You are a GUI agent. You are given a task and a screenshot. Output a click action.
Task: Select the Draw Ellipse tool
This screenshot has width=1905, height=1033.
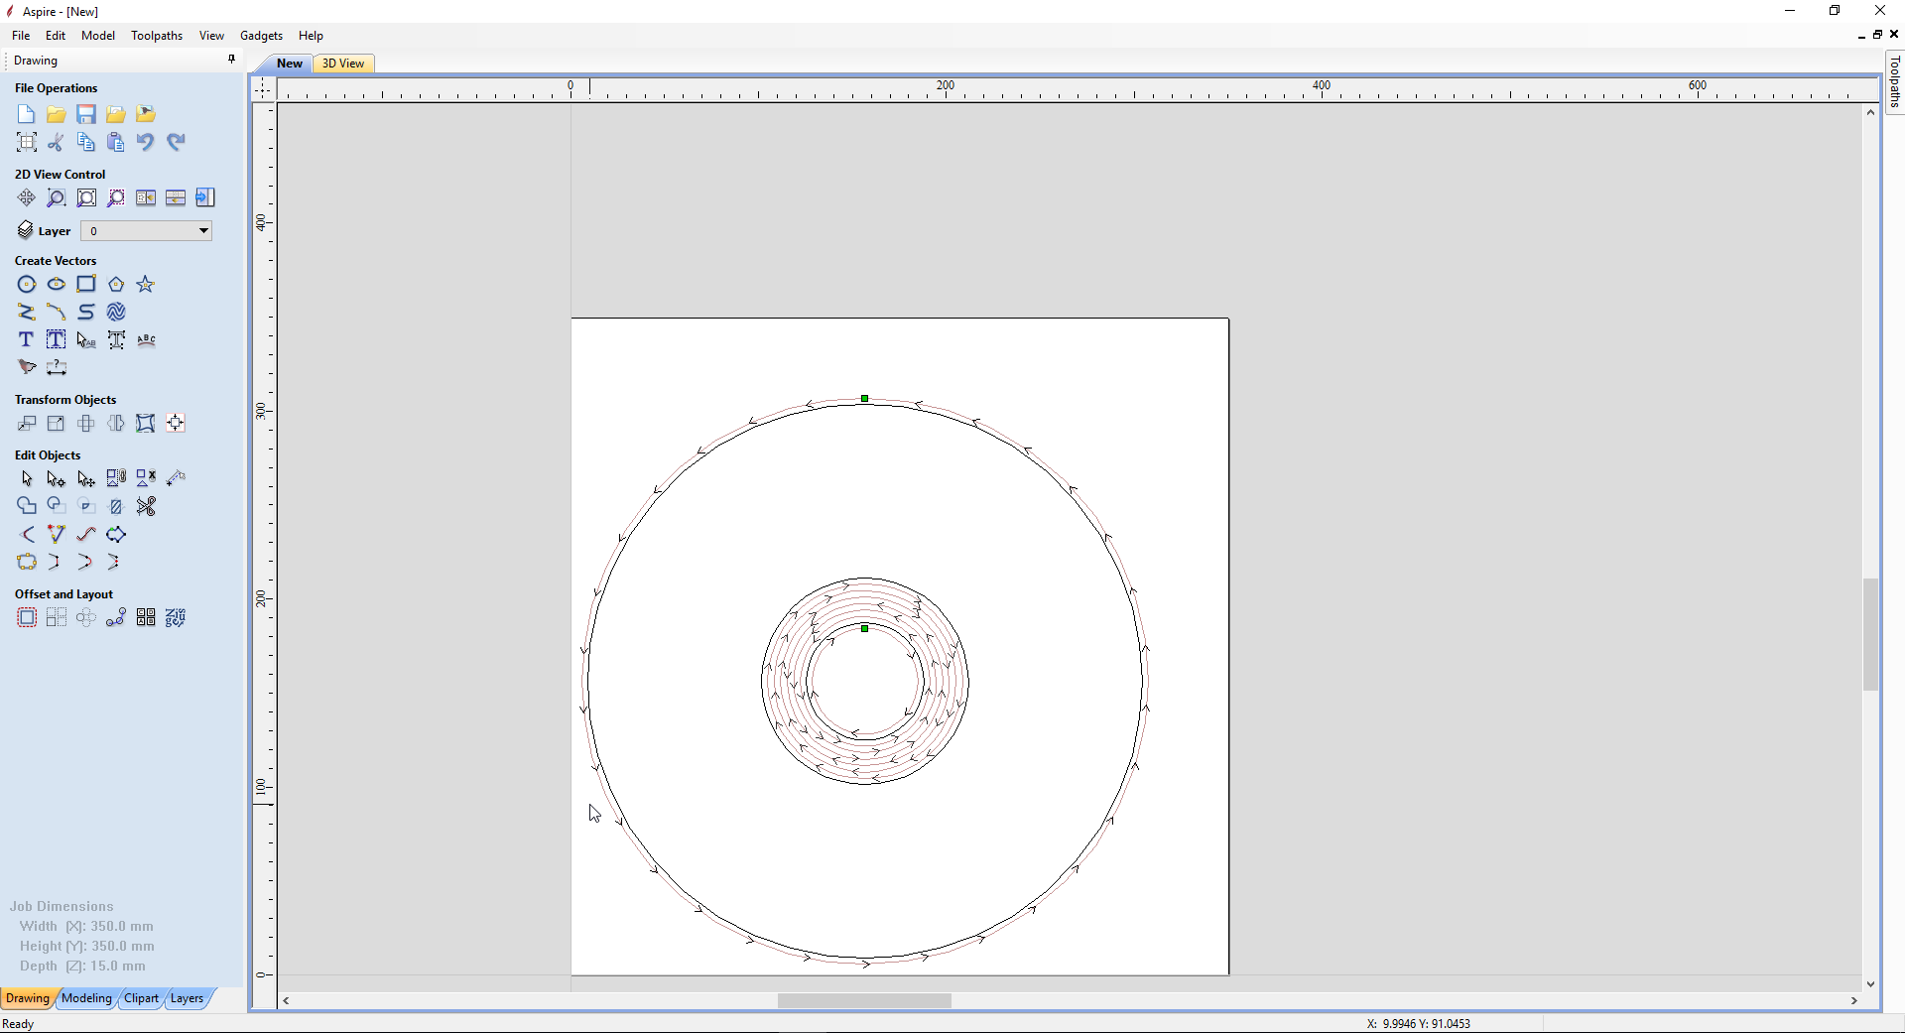[x=57, y=284]
